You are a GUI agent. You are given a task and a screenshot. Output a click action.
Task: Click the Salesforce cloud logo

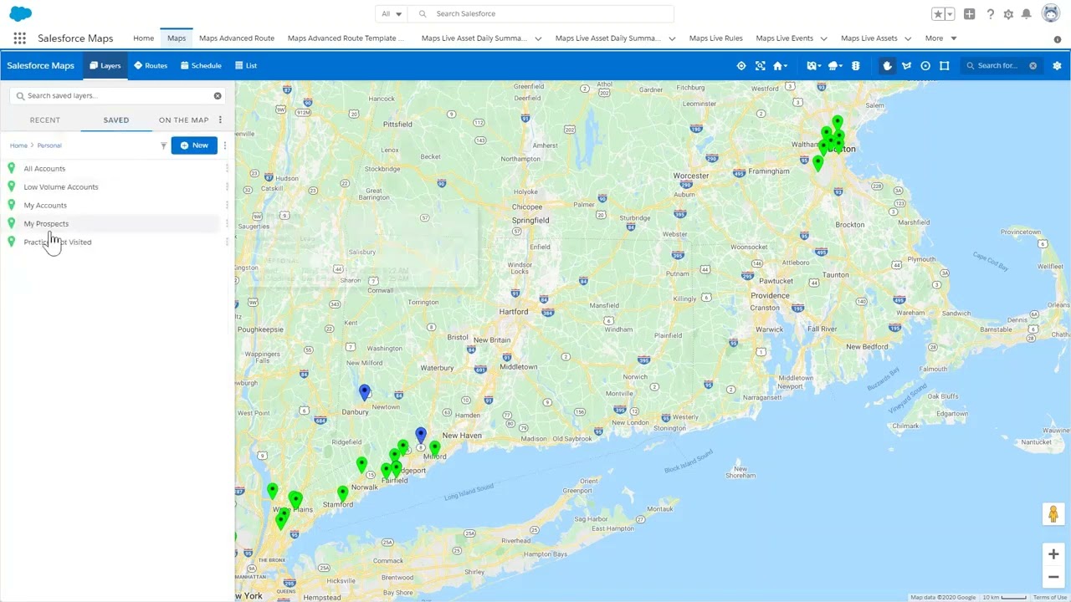pos(20,13)
